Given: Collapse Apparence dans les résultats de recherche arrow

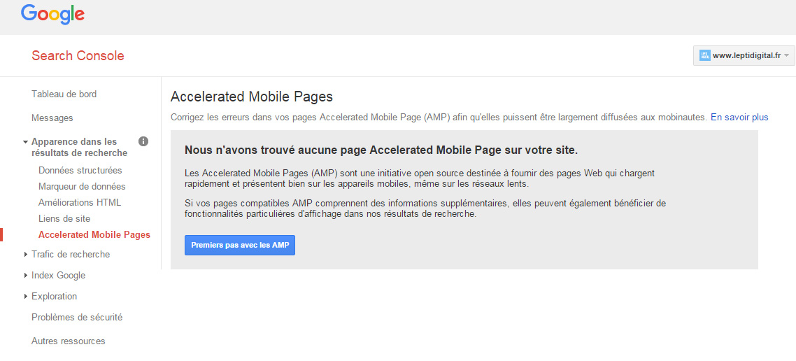Looking at the screenshot, I should pyautogui.click(x=25, y=142).
